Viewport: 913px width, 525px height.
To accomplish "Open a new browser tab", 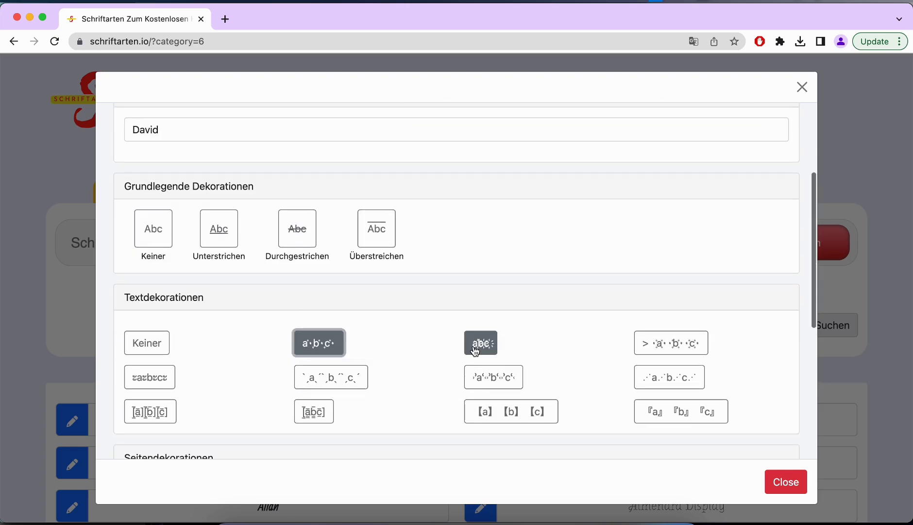I will [225, 19].
